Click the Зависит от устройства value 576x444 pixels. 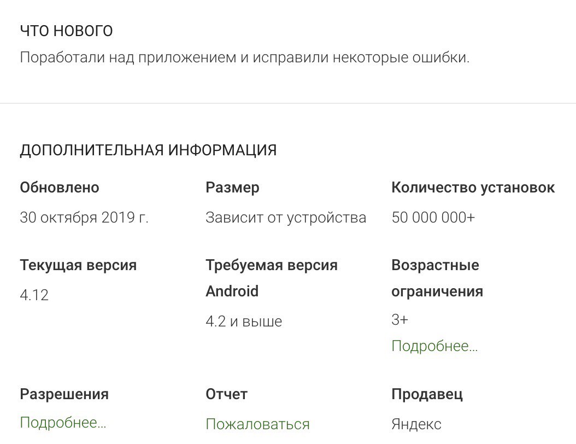[x=286, y=218]
